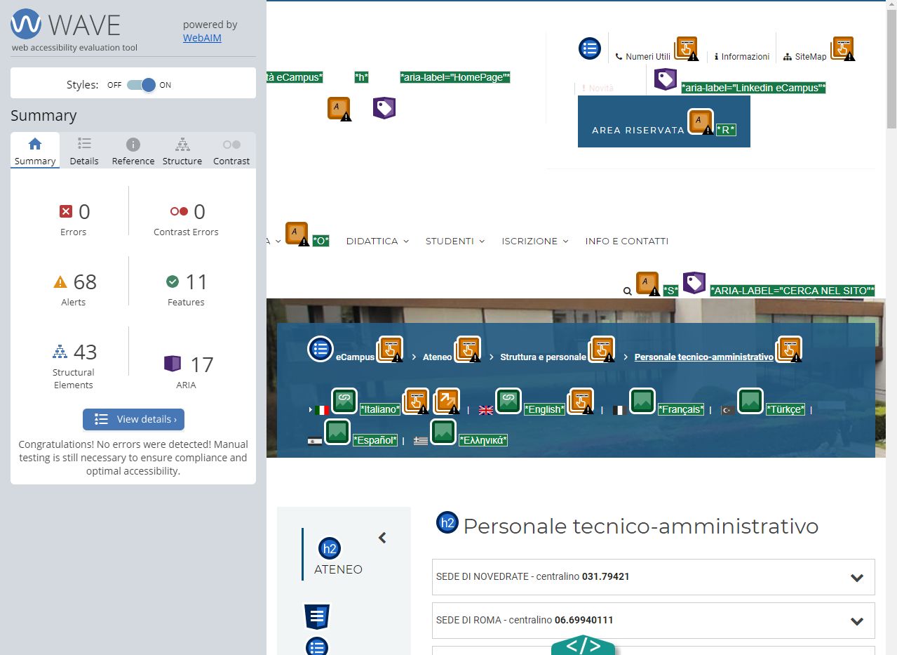
Task: Click the orange Alerts triangle icon
Action: point(60,282)
